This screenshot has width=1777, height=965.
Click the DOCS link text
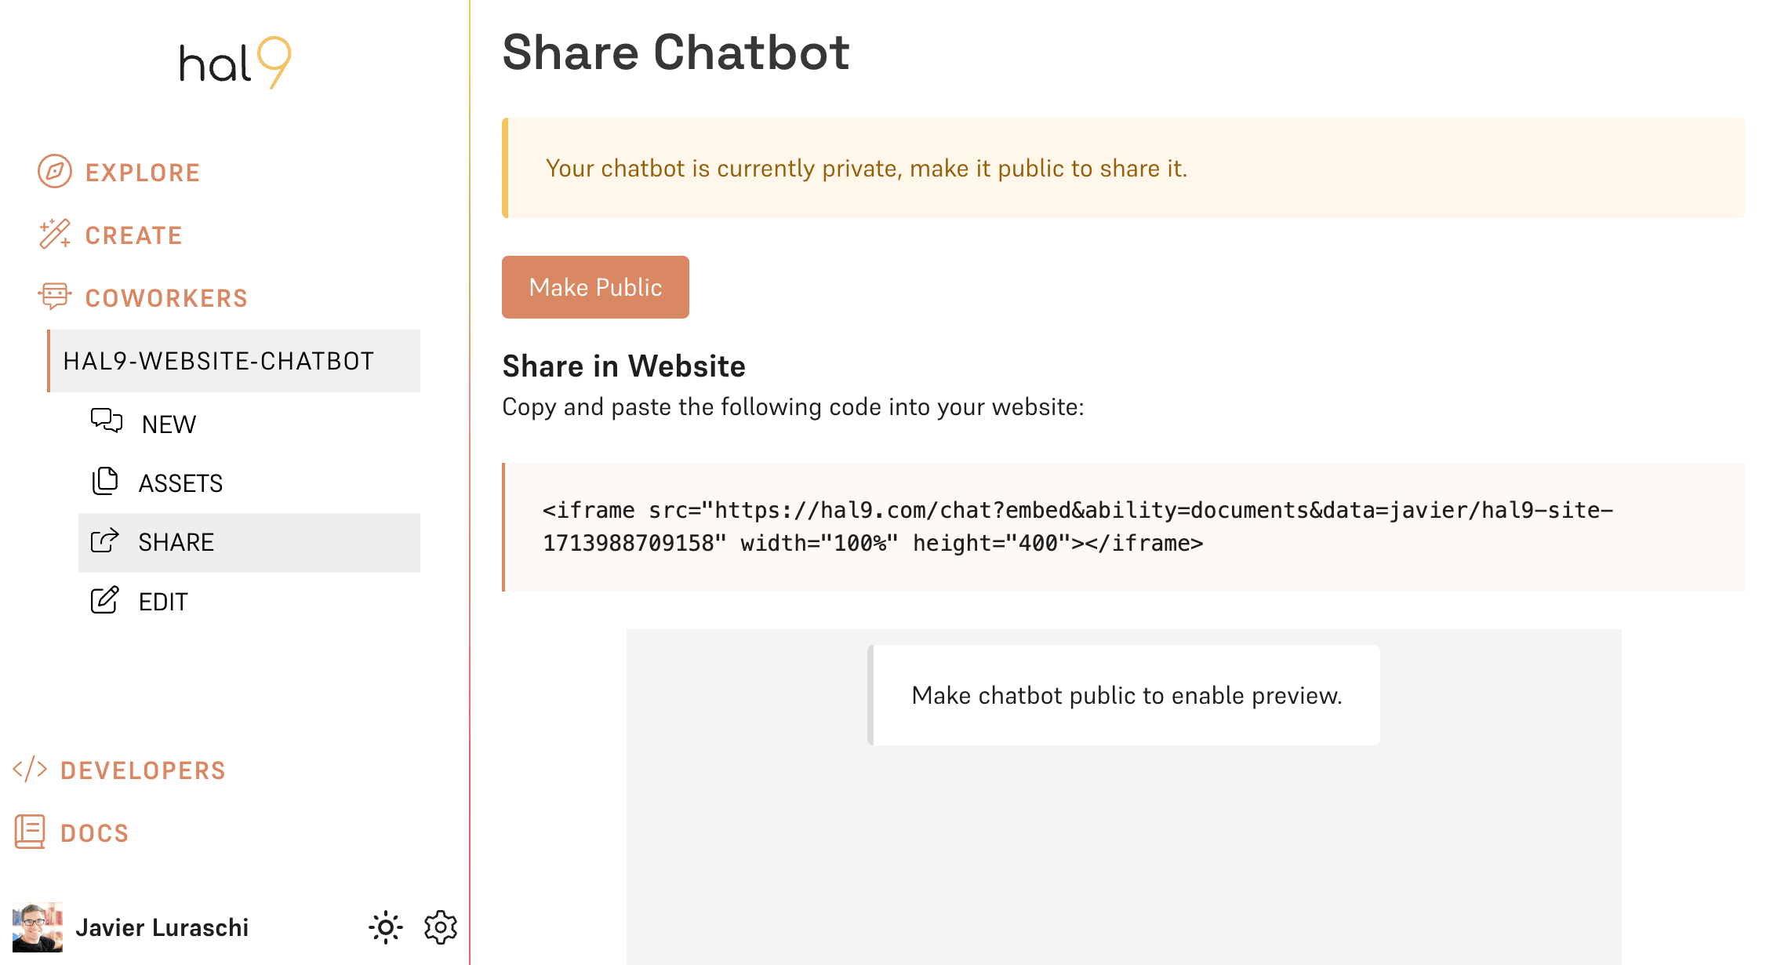point(94,833)
